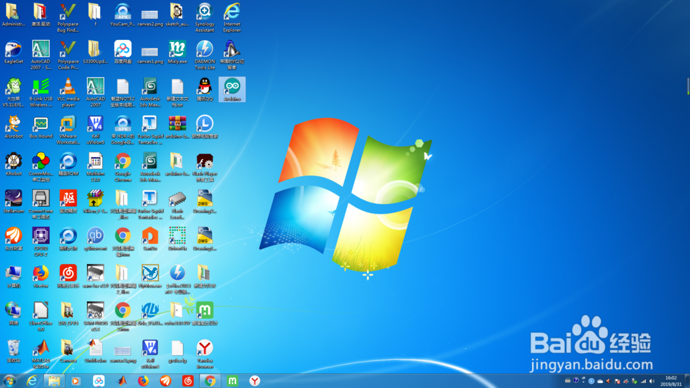Open the Windows Start menu
Image resolution: width=690 pixels, height=388 pixels.
pyautogui.click(x=9, y=381)
